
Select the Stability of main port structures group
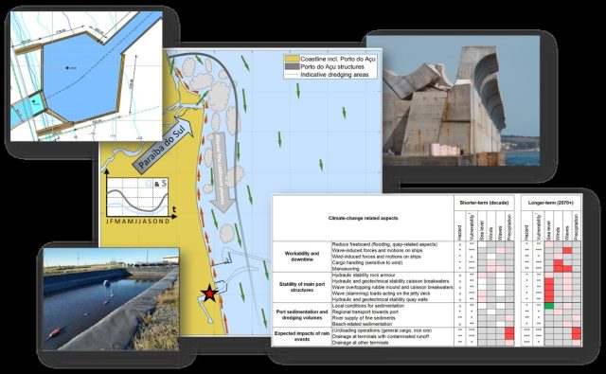(x=302, y=287)
